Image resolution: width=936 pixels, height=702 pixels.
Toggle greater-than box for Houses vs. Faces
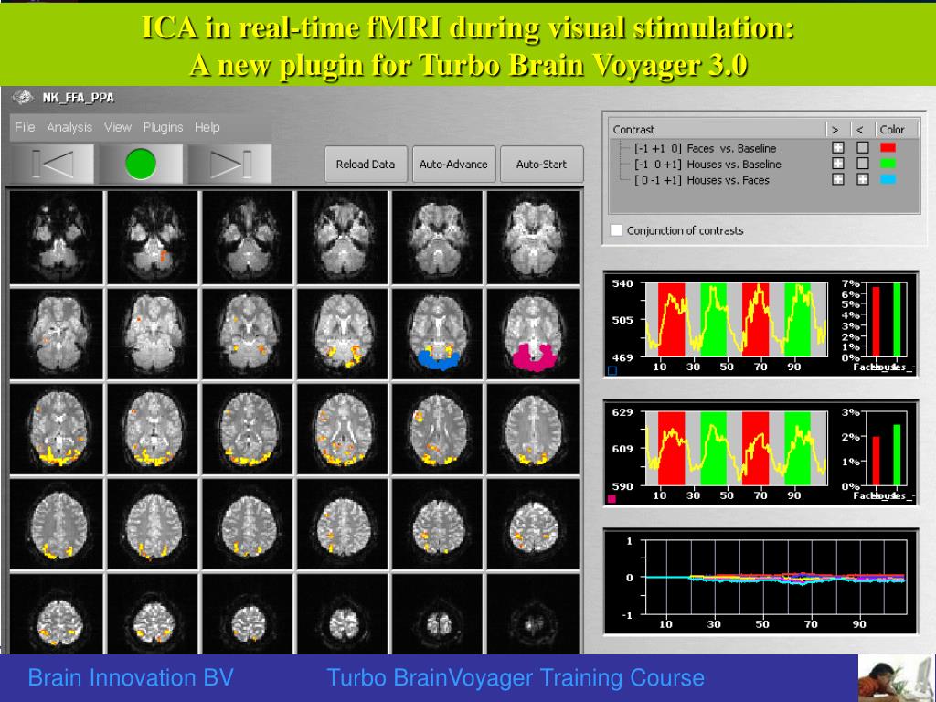pos(838,179)
